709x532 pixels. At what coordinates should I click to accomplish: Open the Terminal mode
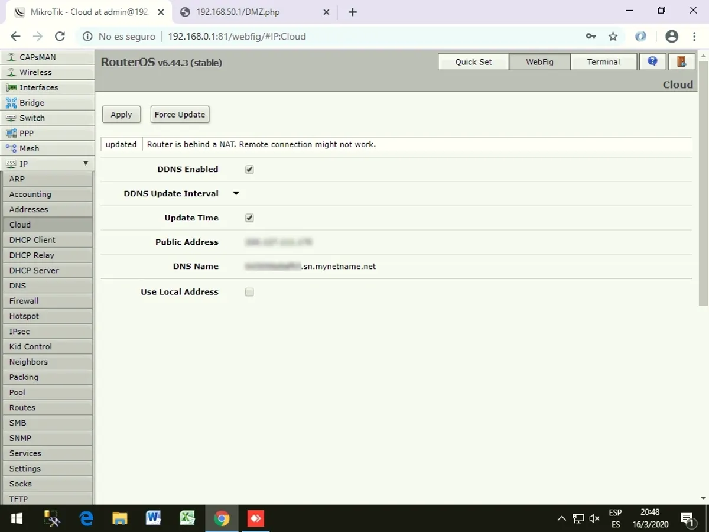[603, 61]
